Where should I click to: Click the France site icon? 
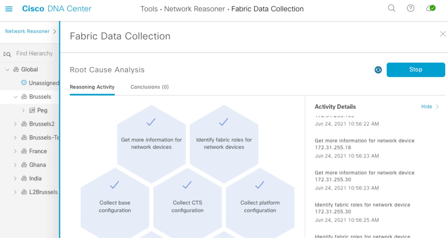[x=24, y=151]
